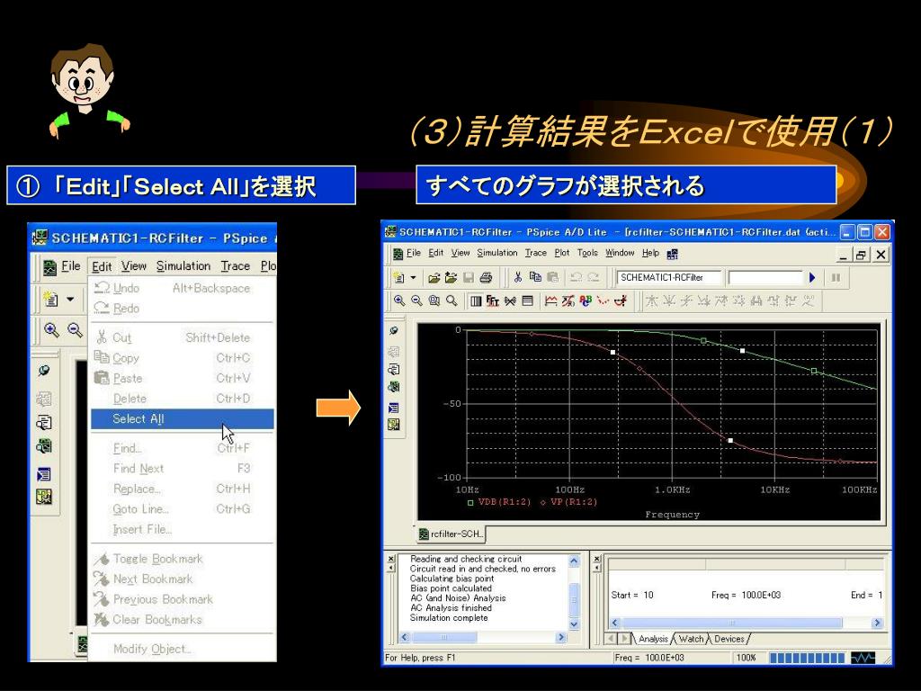The width and height of the screenshot is (921, 691).
Task: Open the Plot menu
Action: (562, 253)
